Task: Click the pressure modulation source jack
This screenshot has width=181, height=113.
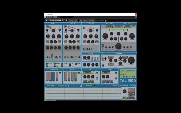Action: pos(47,66)
